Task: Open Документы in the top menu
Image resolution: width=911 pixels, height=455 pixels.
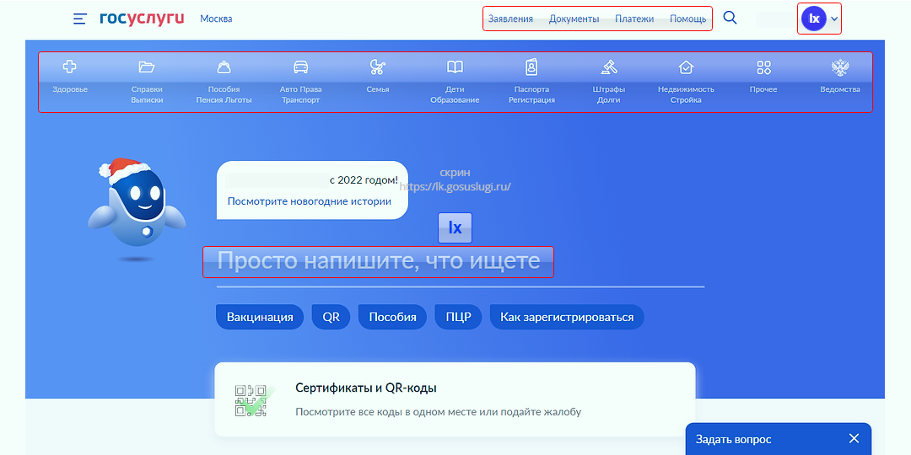Action: click(x=574, y=19)
